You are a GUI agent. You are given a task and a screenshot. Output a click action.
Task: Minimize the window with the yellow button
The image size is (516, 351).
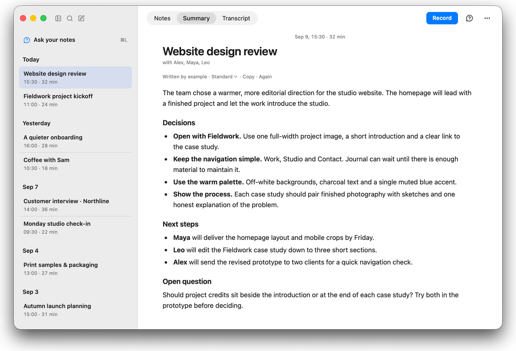[x=33, y=18]
